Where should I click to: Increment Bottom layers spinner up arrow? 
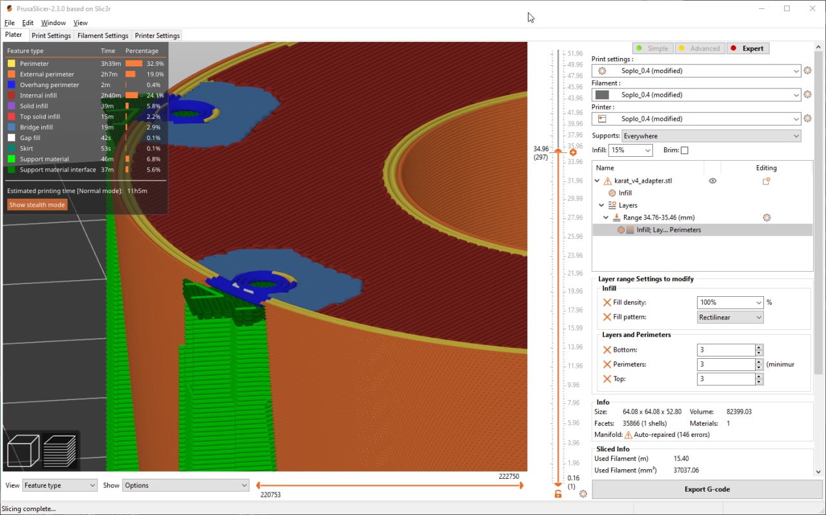tap(759, 347)
